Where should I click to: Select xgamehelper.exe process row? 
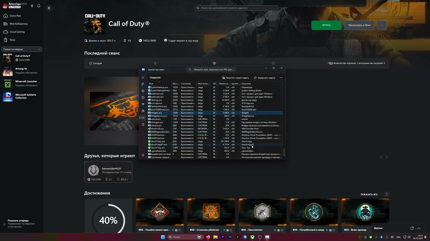215,151
